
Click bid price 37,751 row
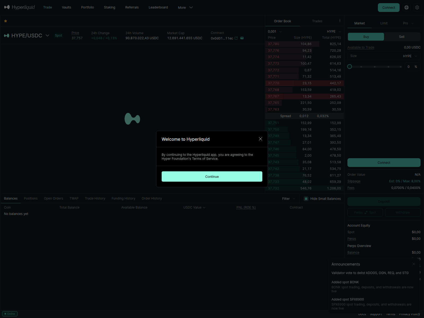pos(304,123)
